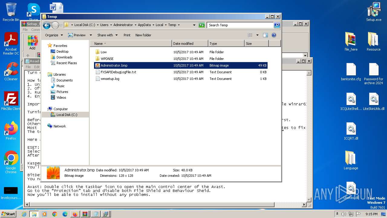Open the bentonite.cfg desktop file
This screenshot has height=218, width=387.
tap(351, 72)
